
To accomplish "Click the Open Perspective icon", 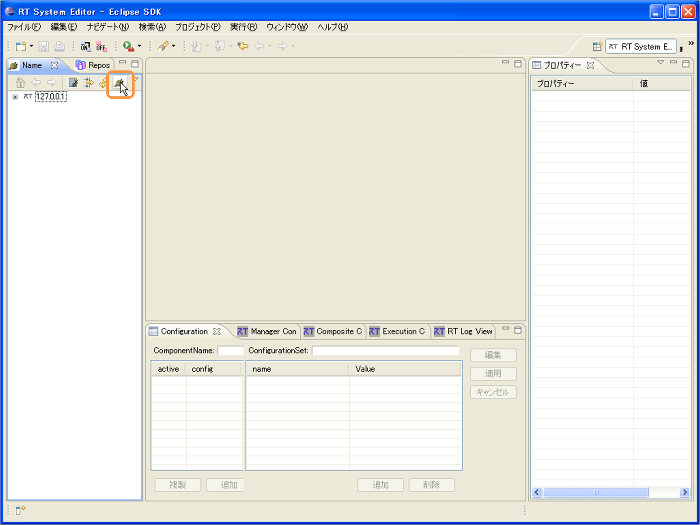I will point(597,46).
